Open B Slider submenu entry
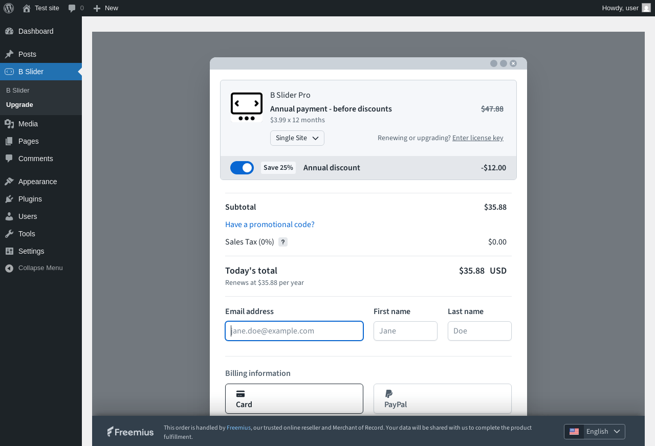The height and width of the screenshot is (446, 655). (41, 91)
